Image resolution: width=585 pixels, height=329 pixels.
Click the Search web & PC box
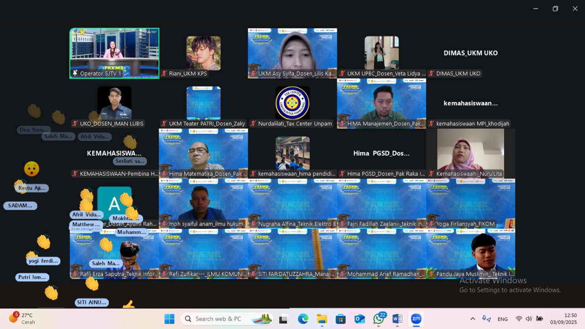[227, 319]
